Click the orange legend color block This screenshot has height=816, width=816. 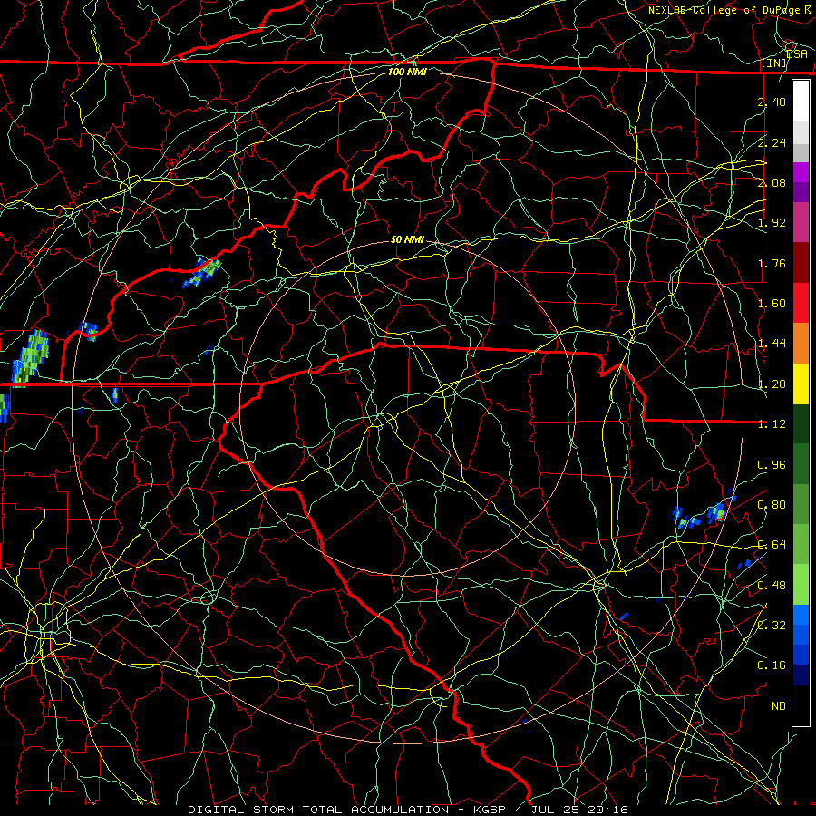tap(801, 344)
